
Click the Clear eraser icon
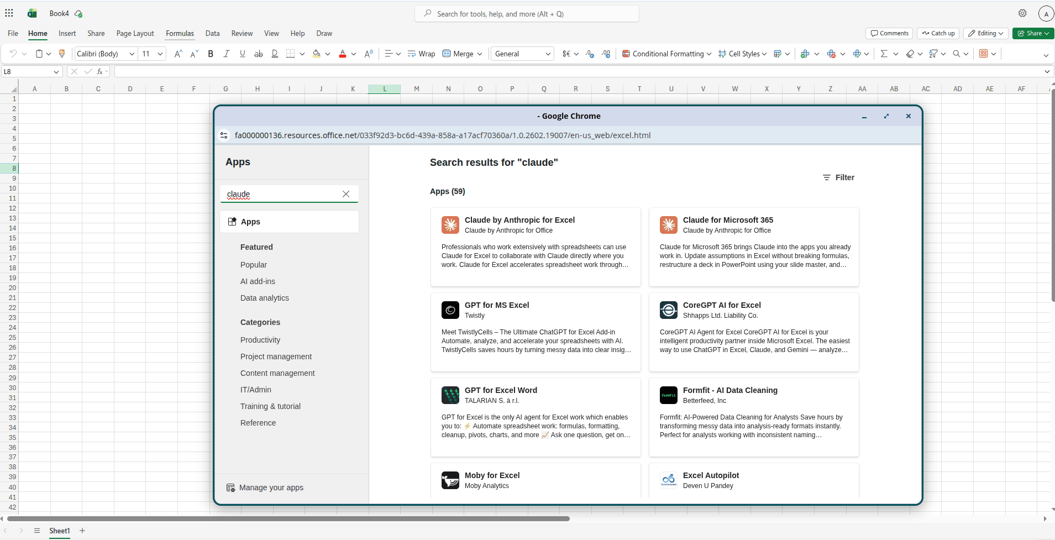pyautogui.click(x=910, y=54)
